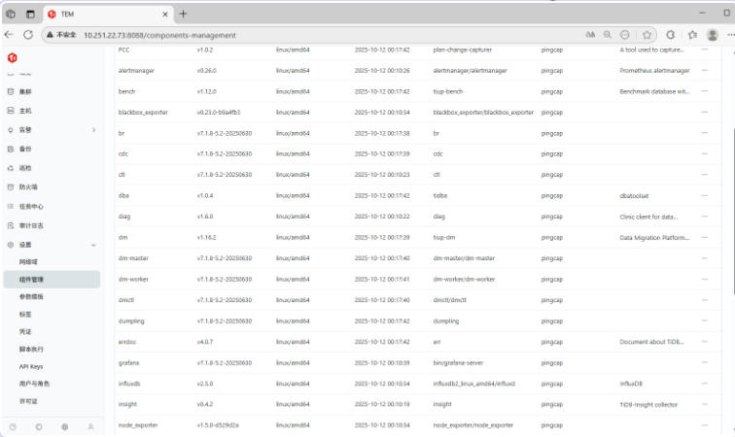
Task: Open the 备份 (Backup) sidebar page
Action: tap(24, 149)
